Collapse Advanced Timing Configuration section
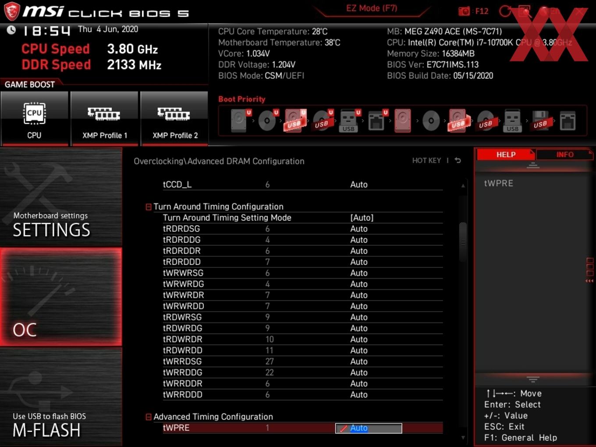Viewport: 596px width, 447px height. pos(149,417)
